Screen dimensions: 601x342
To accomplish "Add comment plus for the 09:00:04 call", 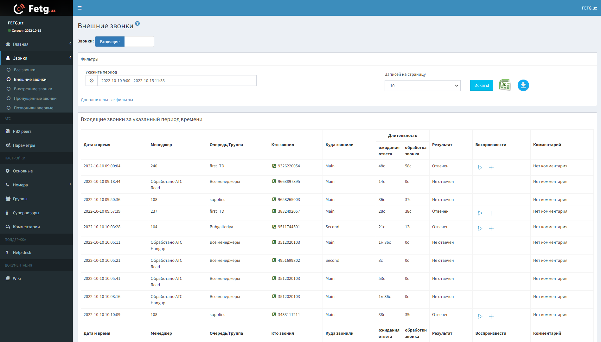I will point(491,168).
